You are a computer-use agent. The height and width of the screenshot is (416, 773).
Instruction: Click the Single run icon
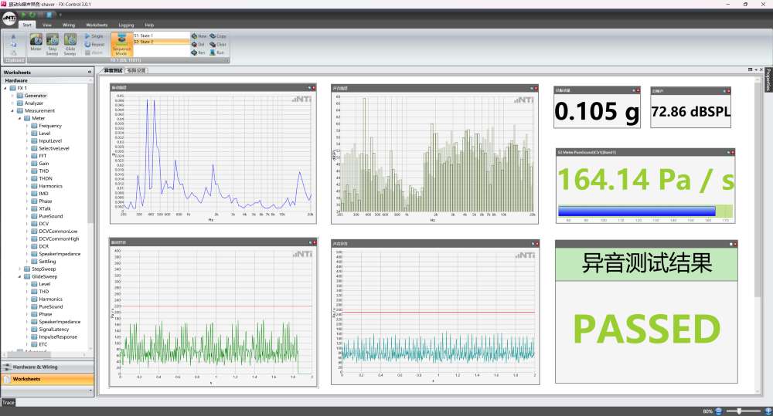pos(87,36)
